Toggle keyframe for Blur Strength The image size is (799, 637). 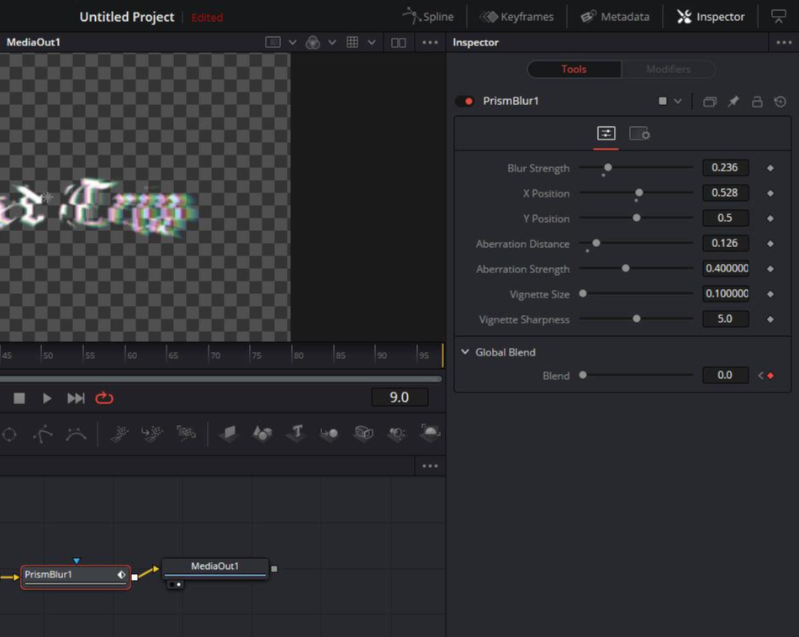770,168
